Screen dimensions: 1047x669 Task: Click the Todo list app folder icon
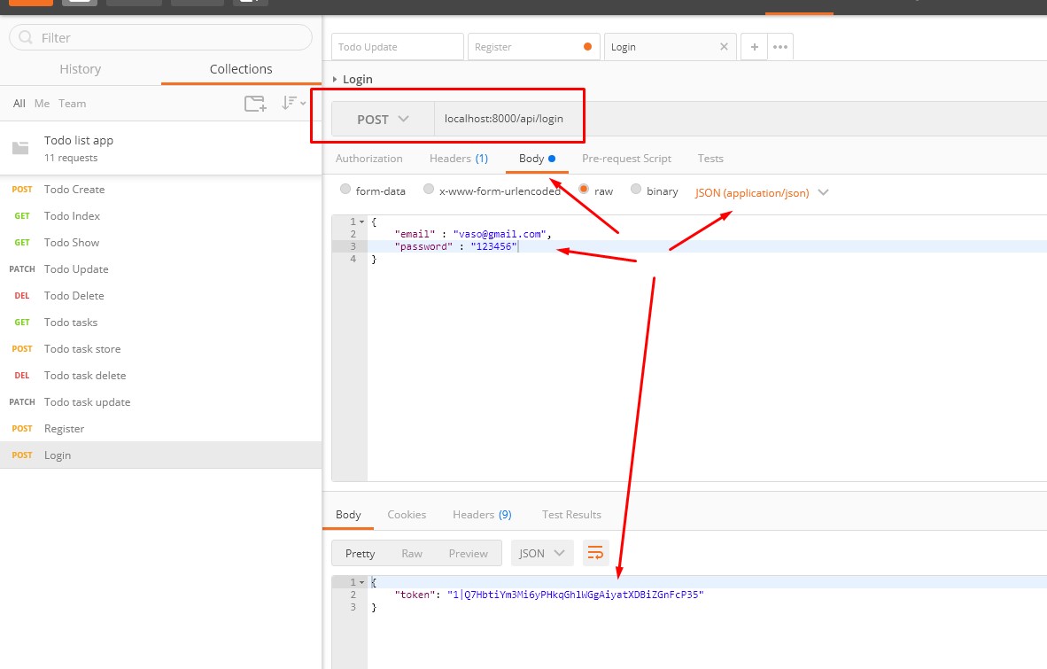click(20, 148)
